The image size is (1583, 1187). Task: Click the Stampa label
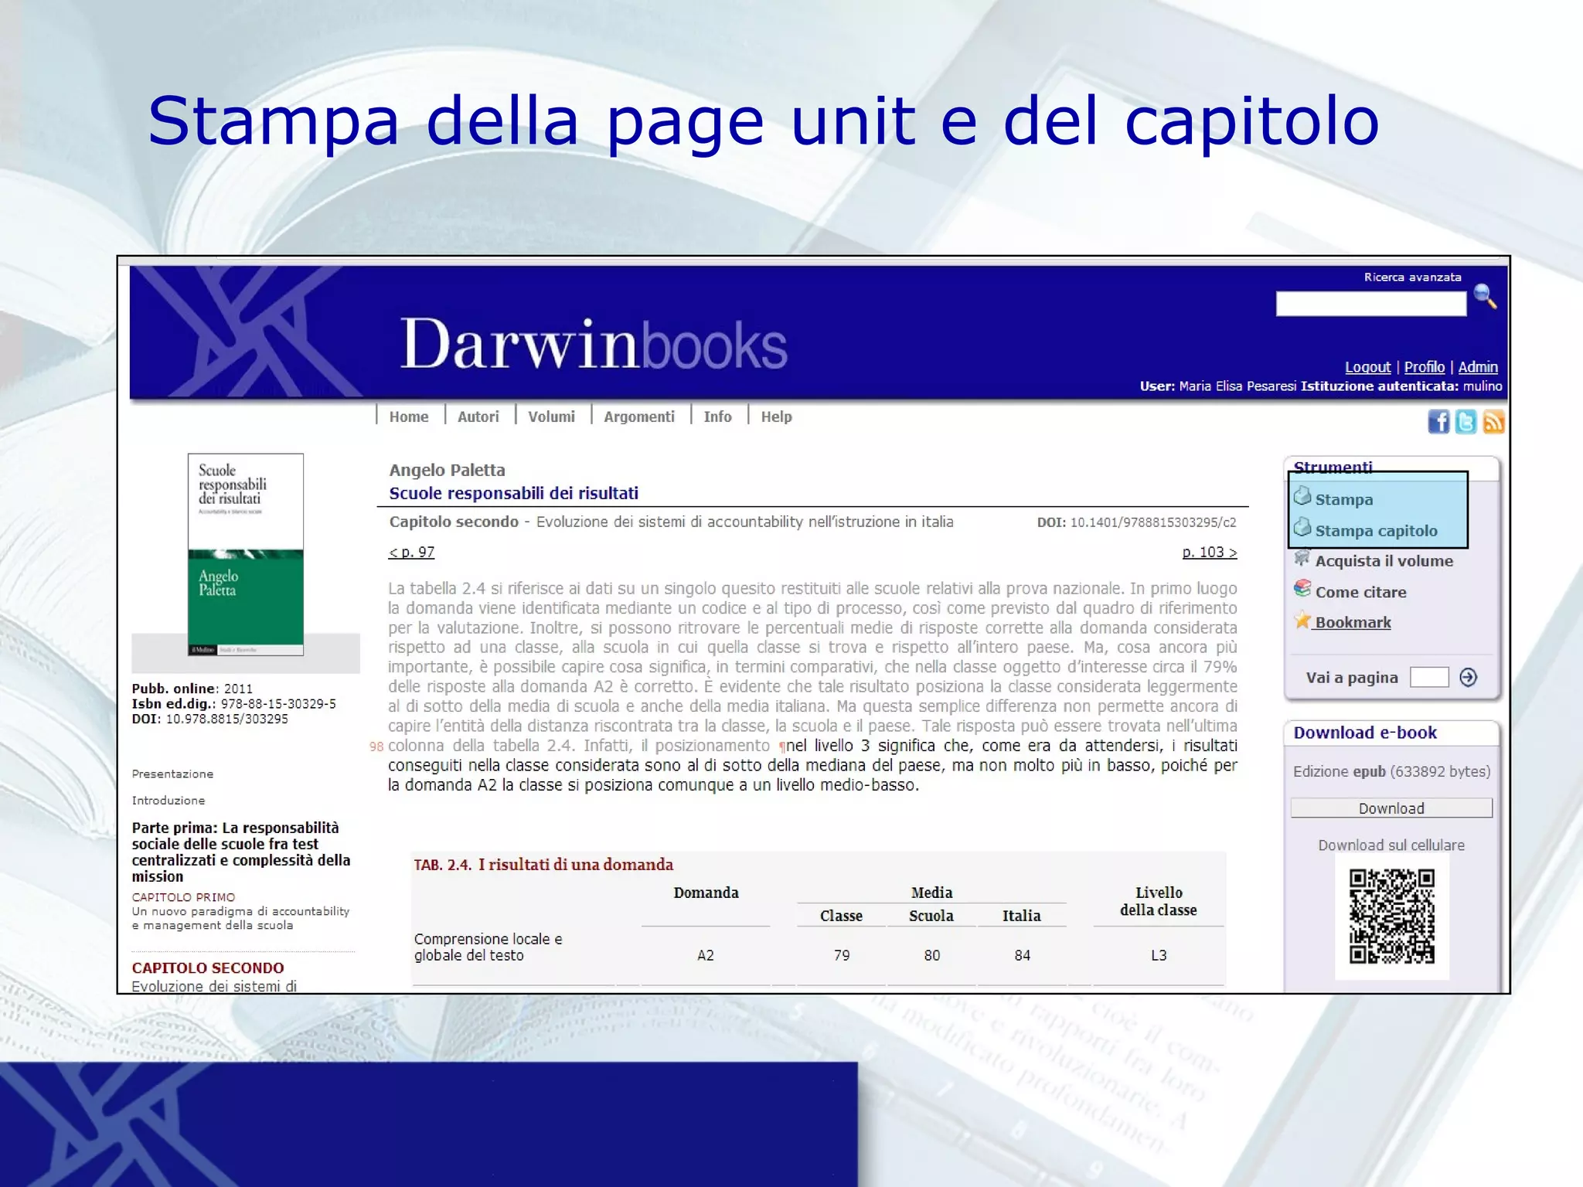coord(1344,499)
